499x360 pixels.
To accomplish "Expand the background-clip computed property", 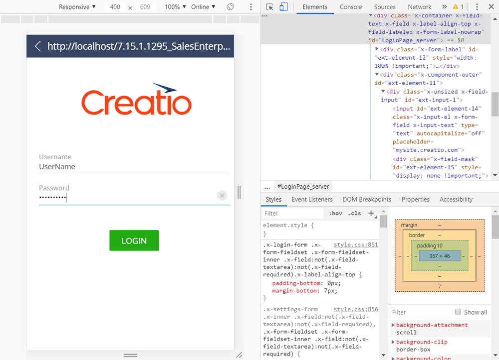I will (393, 342).
